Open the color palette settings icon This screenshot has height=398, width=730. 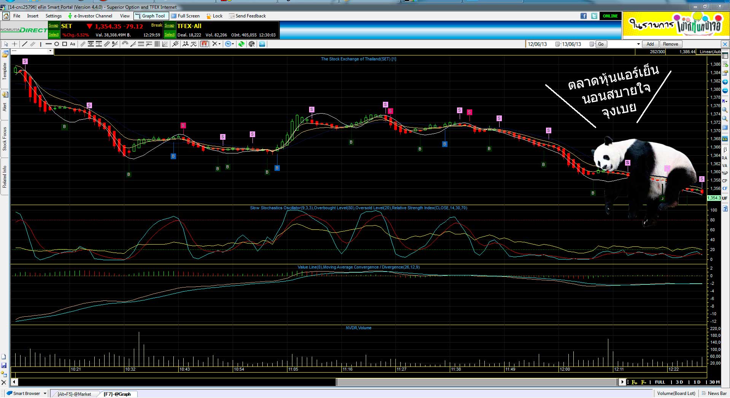251,44
